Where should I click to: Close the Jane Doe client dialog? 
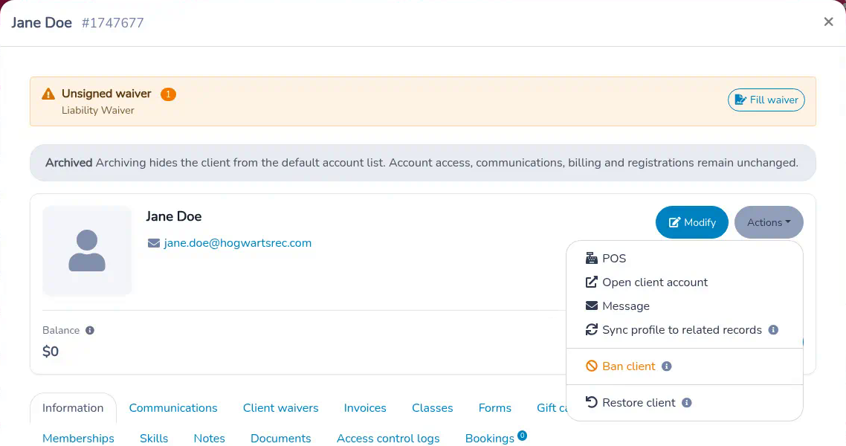click(829, 22)
